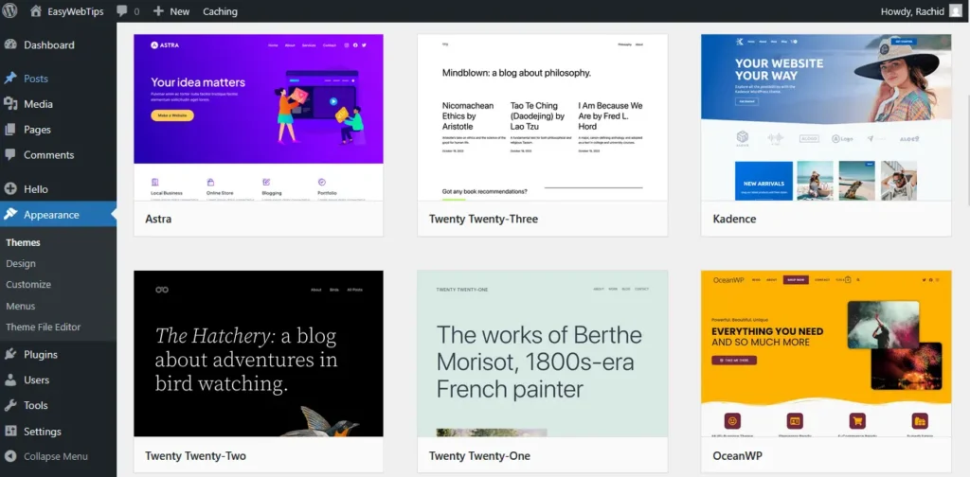The height and width of the screenshot is (477, 970).
Task: Expand the Settings menu
Action: pos(42,432)
